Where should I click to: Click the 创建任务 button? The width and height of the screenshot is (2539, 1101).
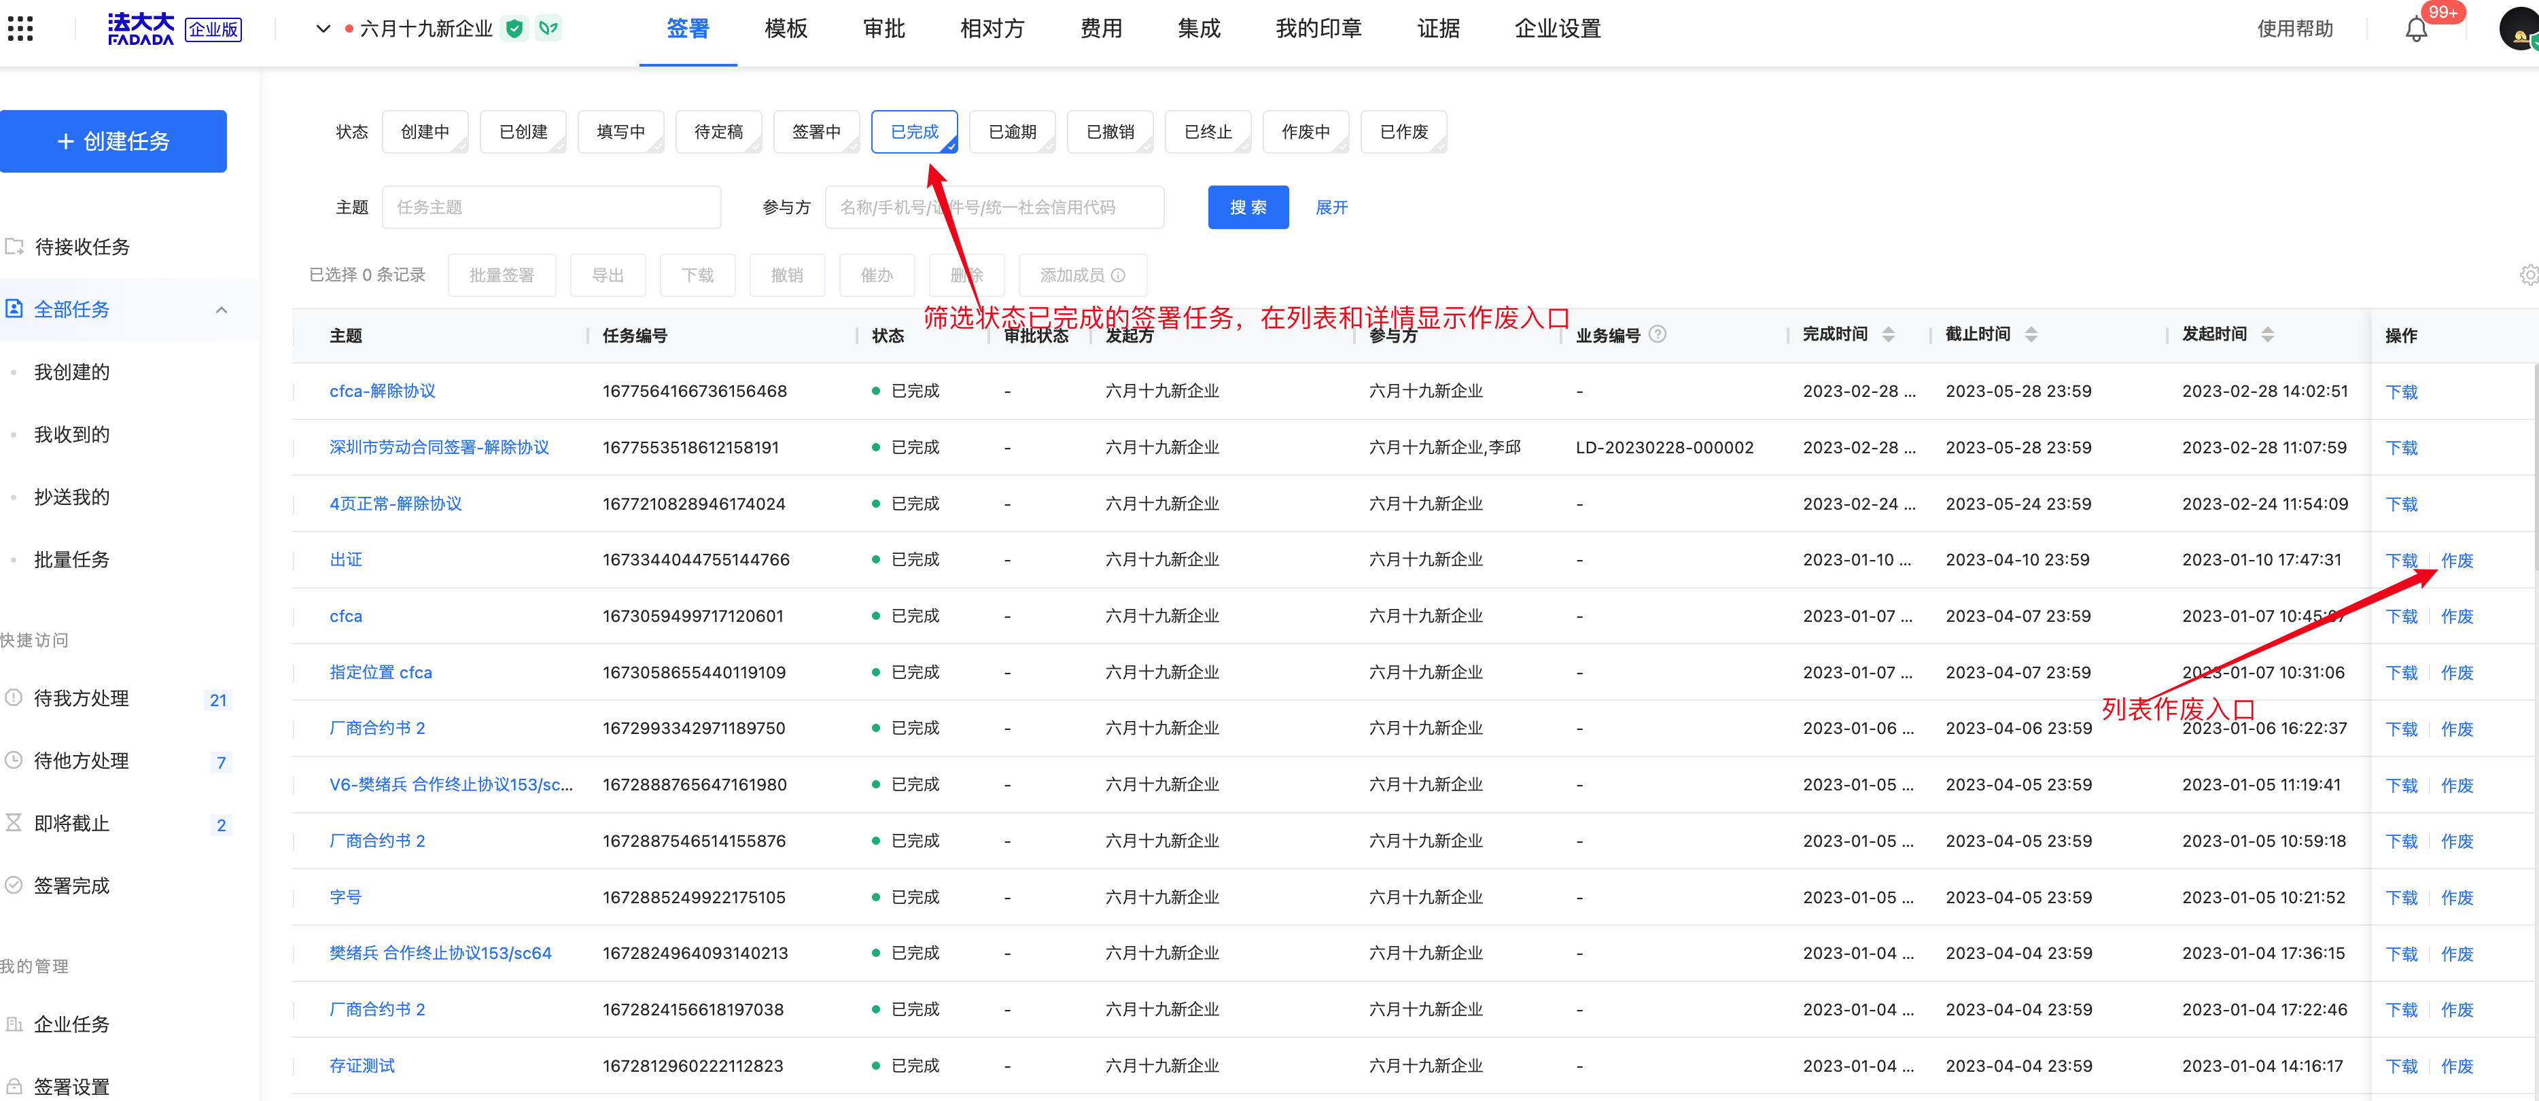113,141
